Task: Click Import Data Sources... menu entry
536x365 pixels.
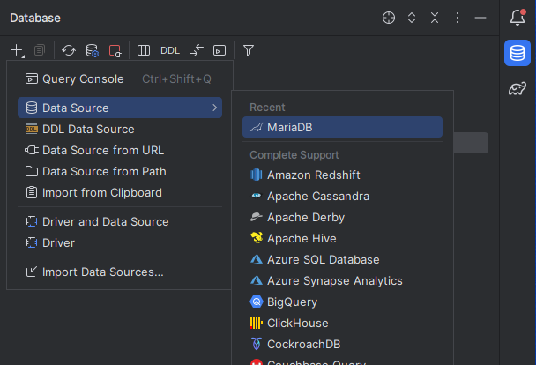Action: [x=102, y=272]
